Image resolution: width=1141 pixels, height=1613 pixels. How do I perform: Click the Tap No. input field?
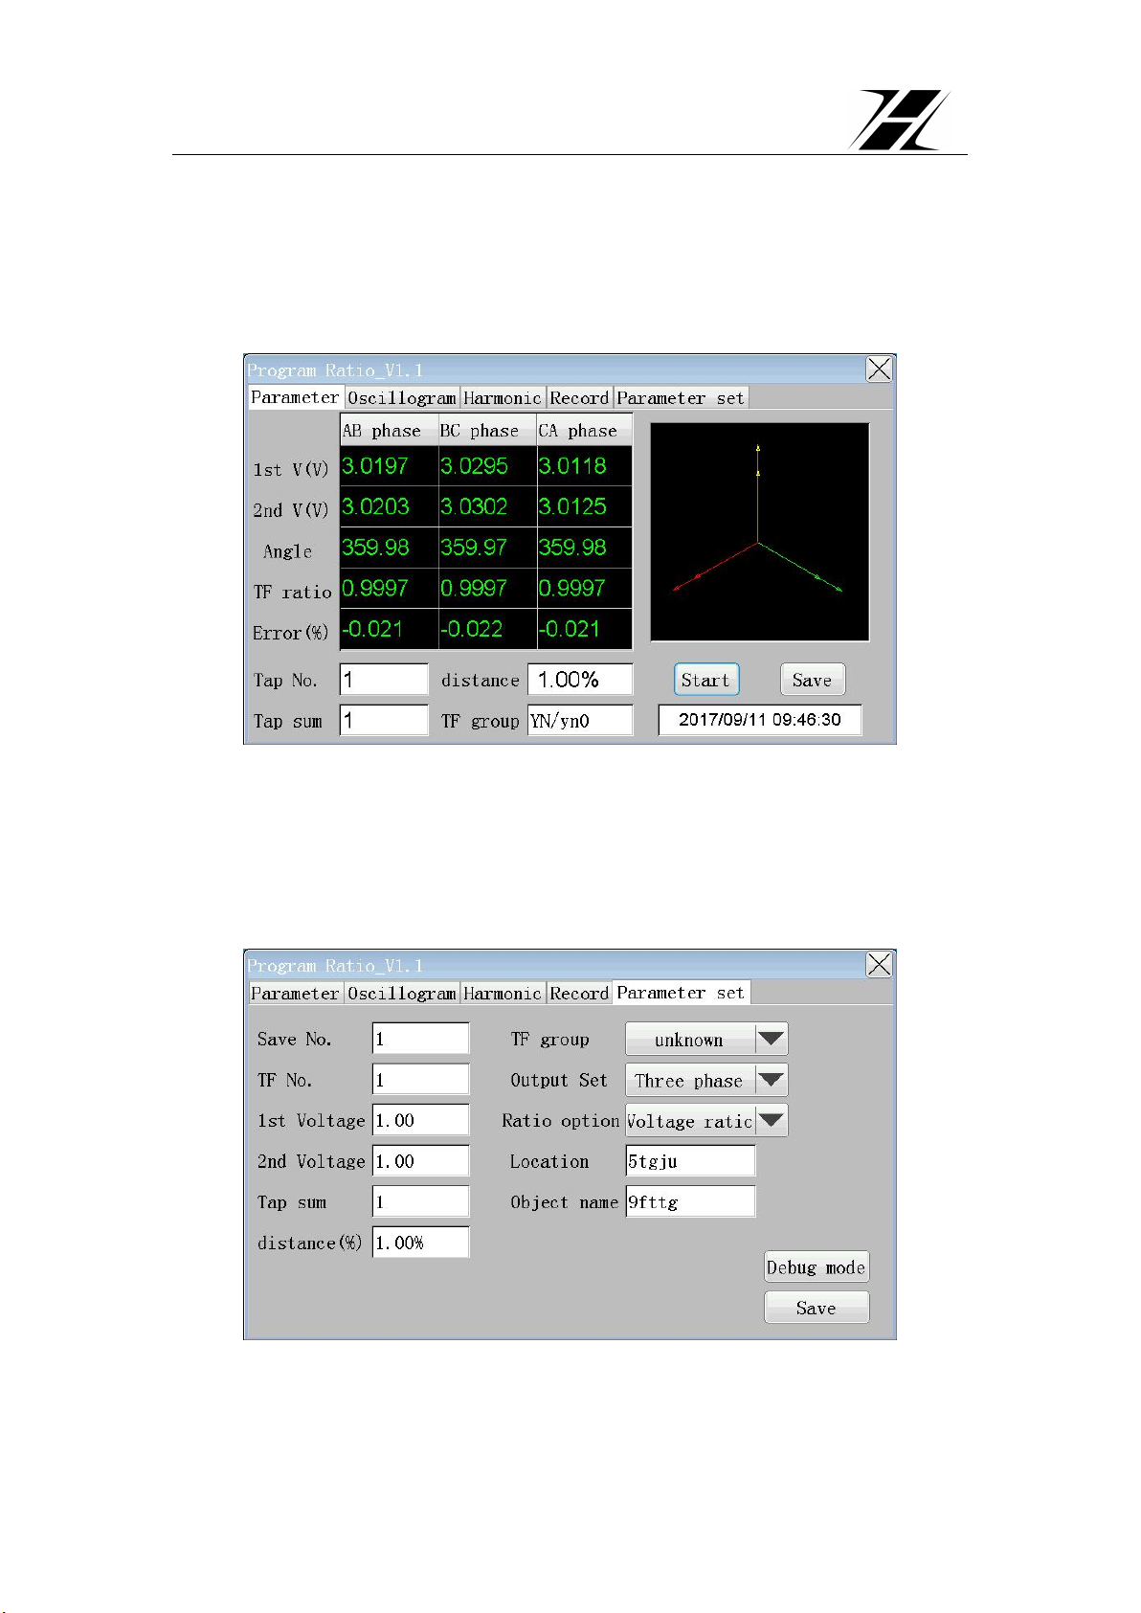click(x=384, y=680)
